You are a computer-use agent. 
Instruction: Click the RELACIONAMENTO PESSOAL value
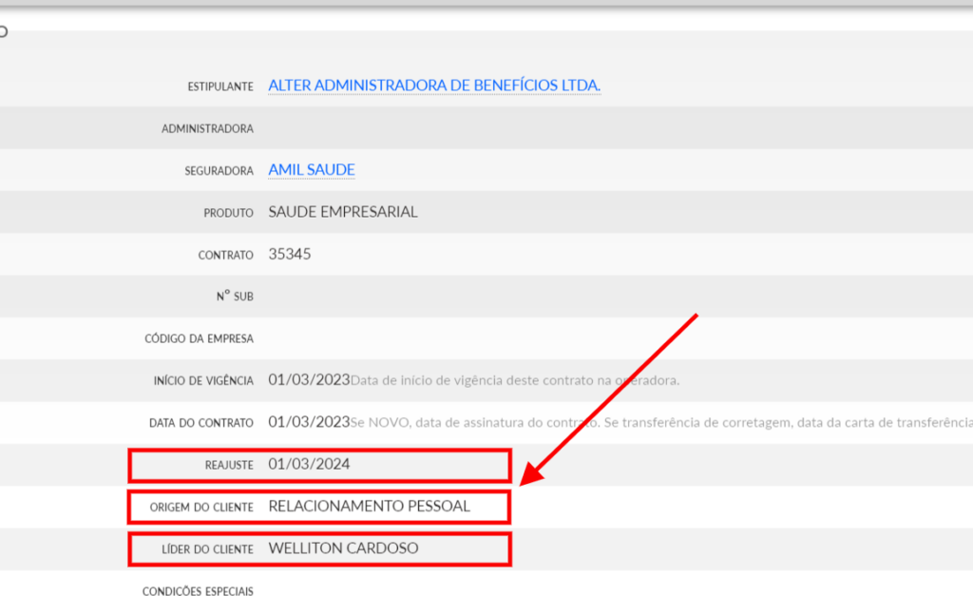click(369, 507)
